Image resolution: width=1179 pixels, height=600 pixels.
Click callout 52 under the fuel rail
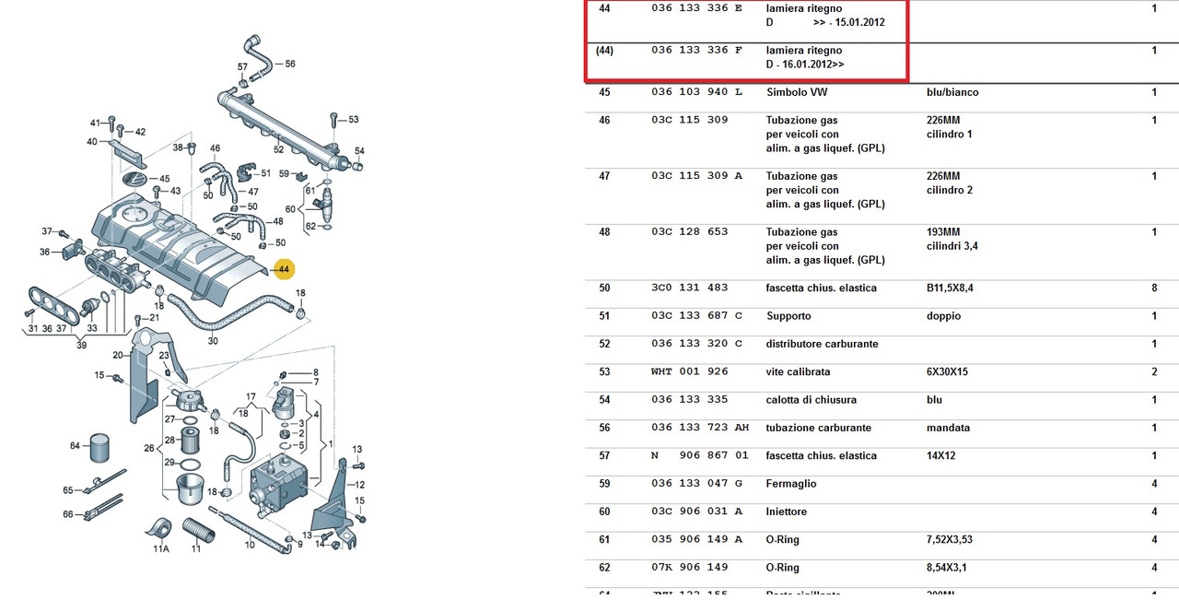pos(278,149)
